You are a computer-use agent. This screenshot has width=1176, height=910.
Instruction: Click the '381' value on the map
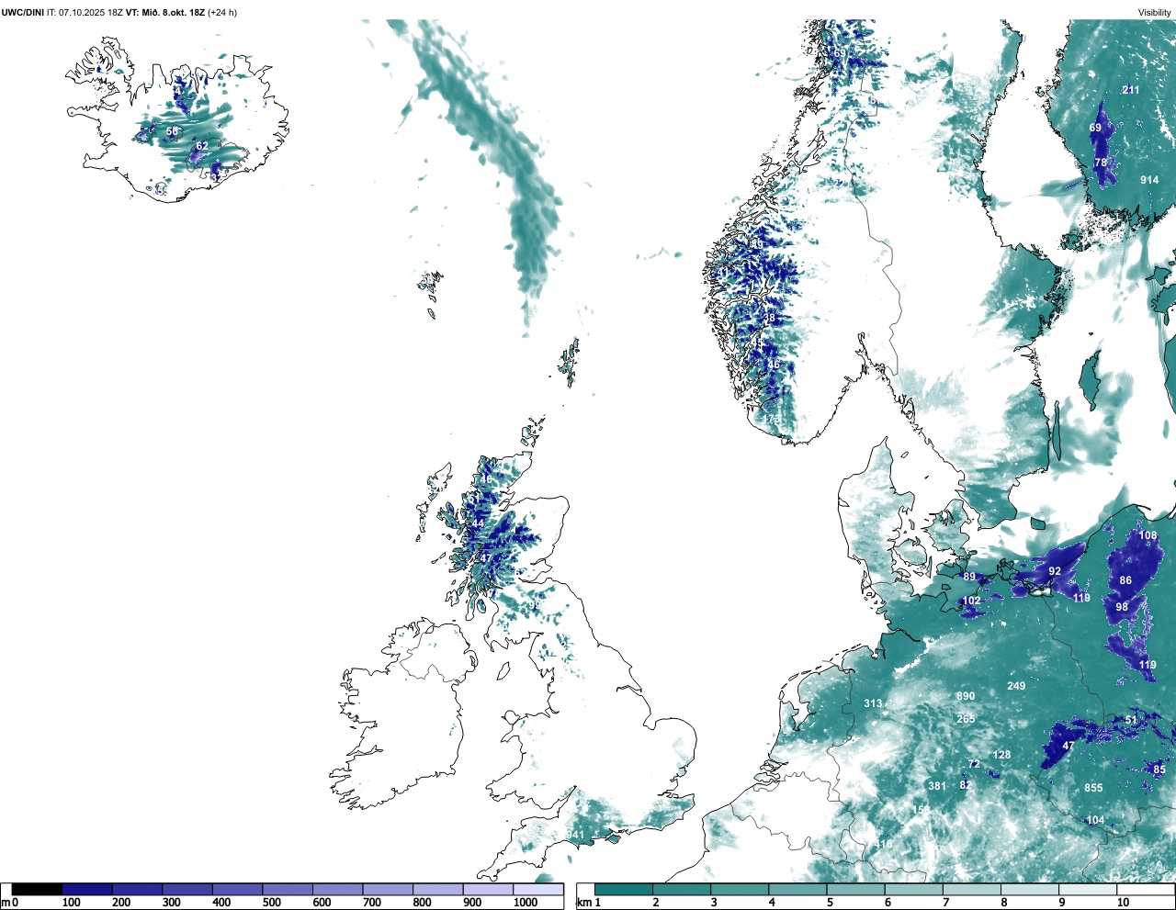(937, 786)
